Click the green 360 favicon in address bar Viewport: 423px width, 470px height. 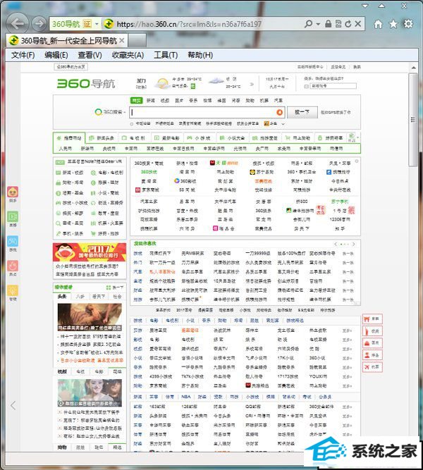[109, 24]
